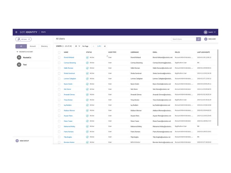Click the New User plus icon
231x173 pixels.
point(206,39)
